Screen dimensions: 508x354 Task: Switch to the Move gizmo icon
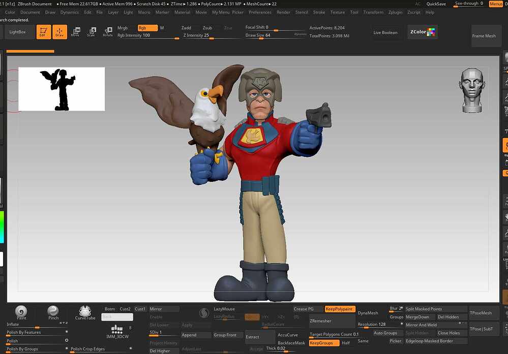tap(75, 32)
